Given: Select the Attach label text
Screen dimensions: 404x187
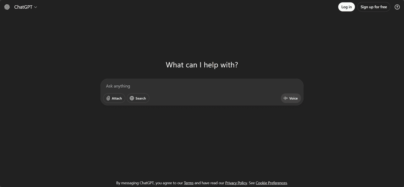Looking at the screenshot, I should (x=117, y=98).
